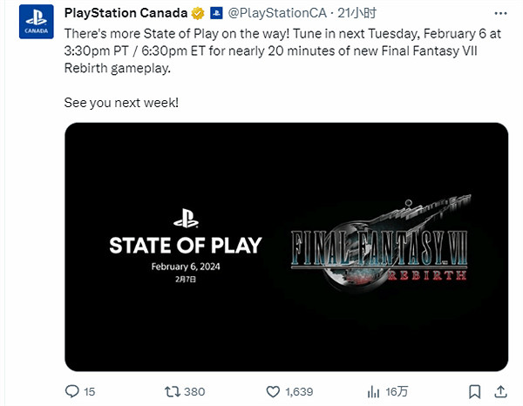Click the gold verified checkmark badge
Viewport: 523px width, 406px height.
click(x=199, y=15)
